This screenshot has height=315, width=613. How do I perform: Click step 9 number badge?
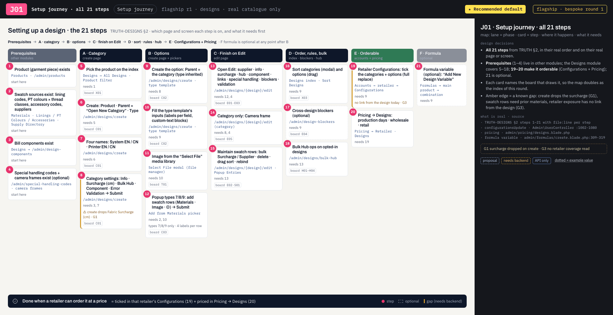(x=147, y=66)
